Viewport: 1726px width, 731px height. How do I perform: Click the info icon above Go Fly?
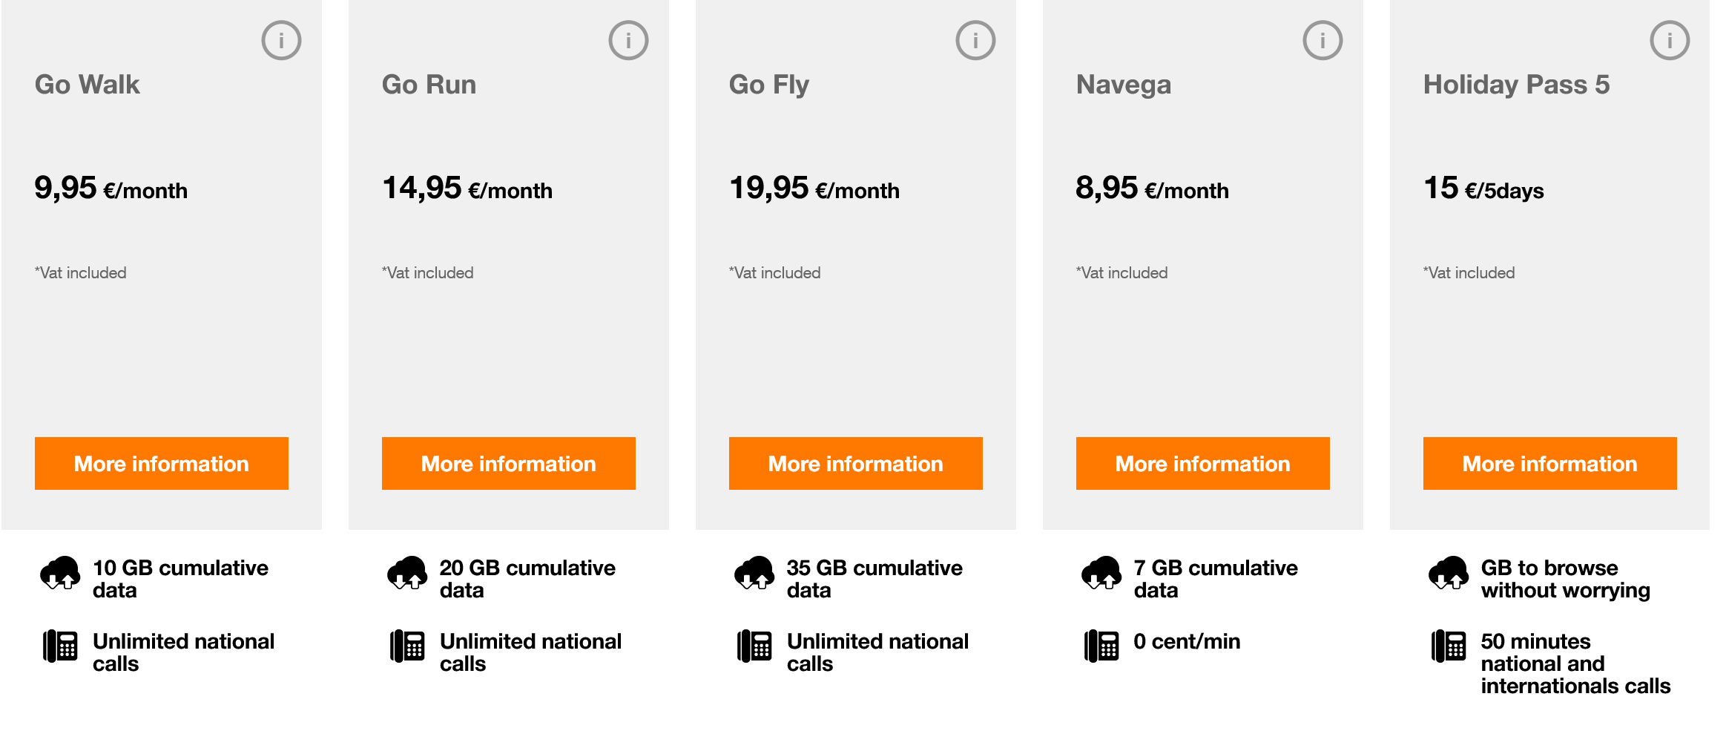coord(974,40)
